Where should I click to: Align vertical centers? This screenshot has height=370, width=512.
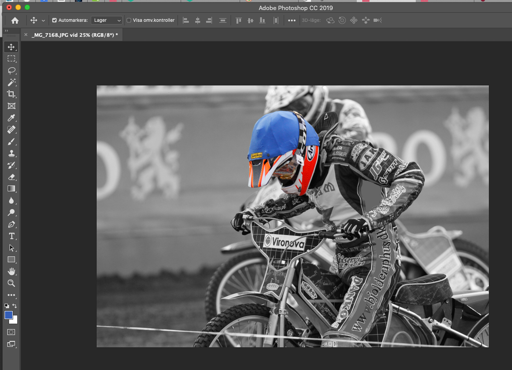click(251, 20)
